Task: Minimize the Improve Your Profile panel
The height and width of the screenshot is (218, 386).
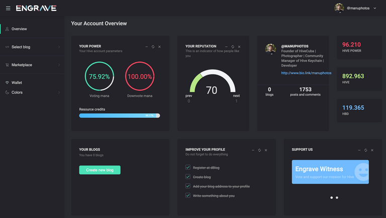Action: pos(253,150)
